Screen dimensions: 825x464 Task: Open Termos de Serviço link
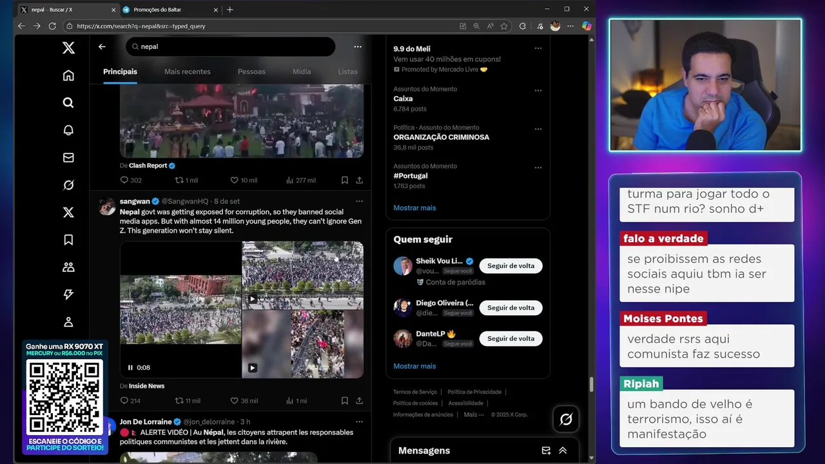pyautogui.click(x=415, y=392)
